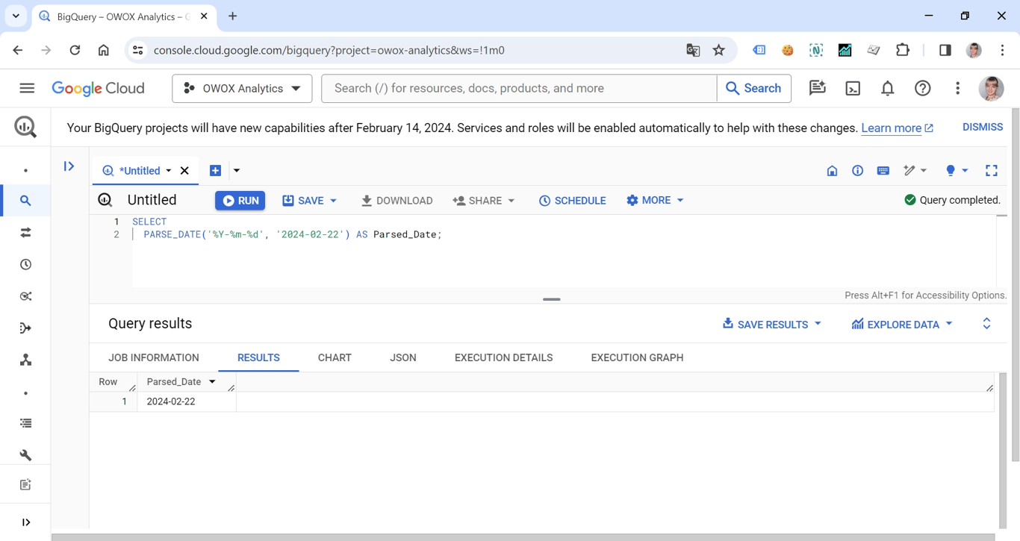Open Analytics Hub icon in sidebar
This screenshot has height=541, width=1020.
(25, 296)
